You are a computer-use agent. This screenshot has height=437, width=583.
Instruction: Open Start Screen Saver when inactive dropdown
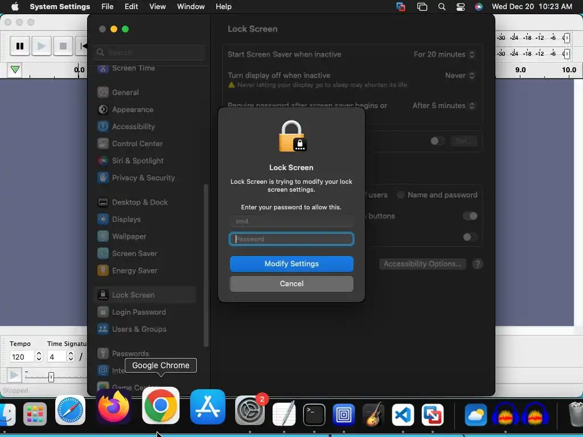(444, 54)
